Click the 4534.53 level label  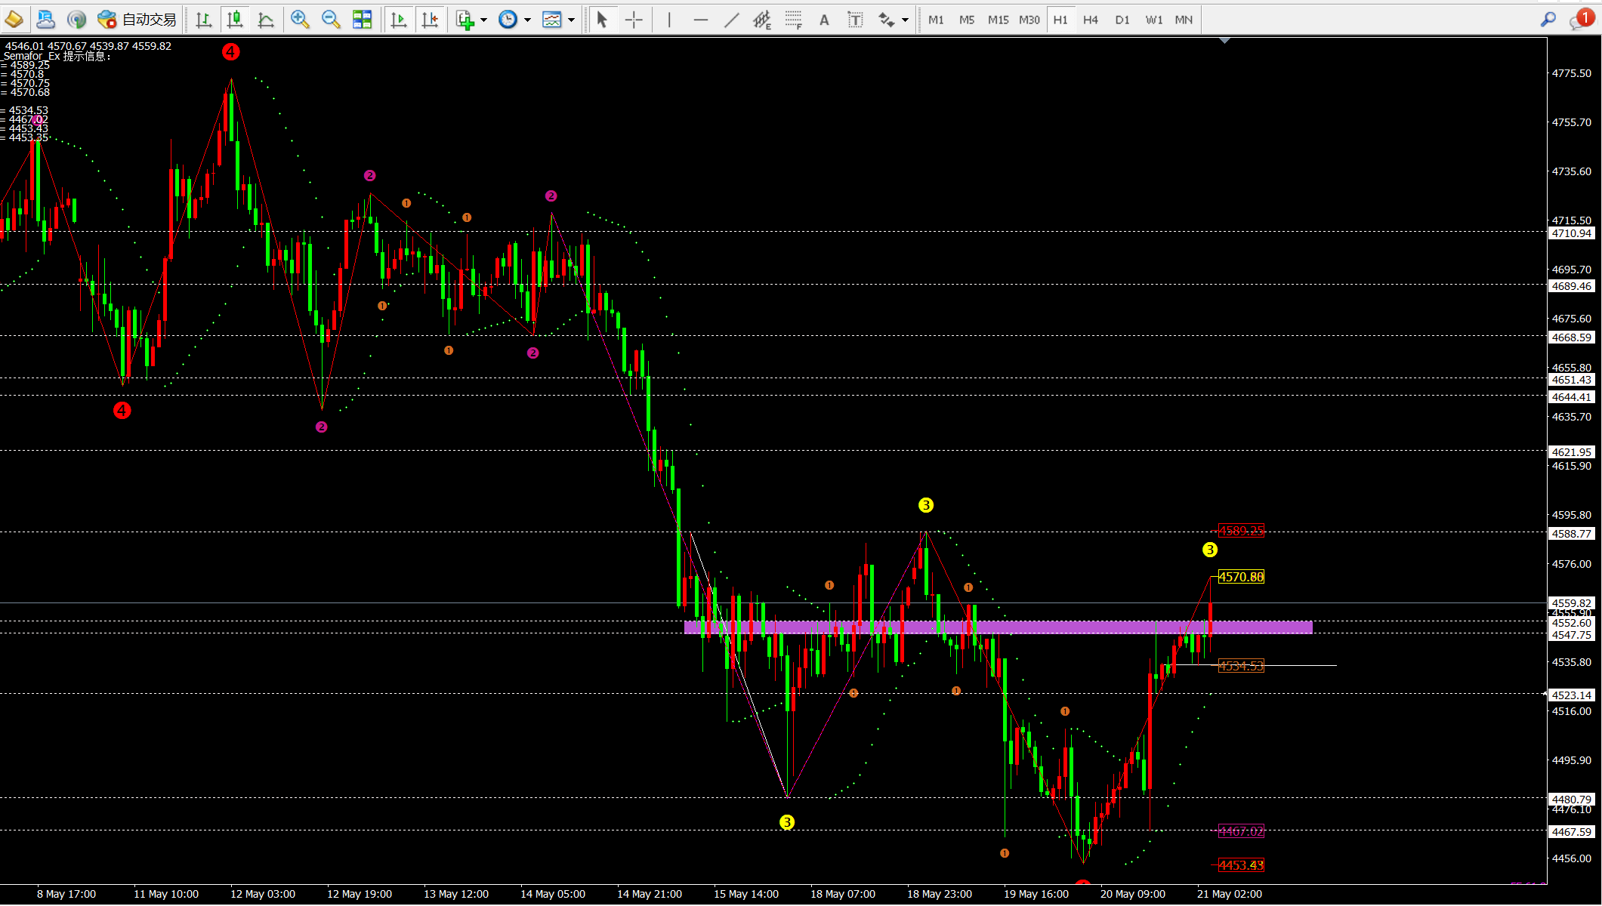coord(1241,665)
